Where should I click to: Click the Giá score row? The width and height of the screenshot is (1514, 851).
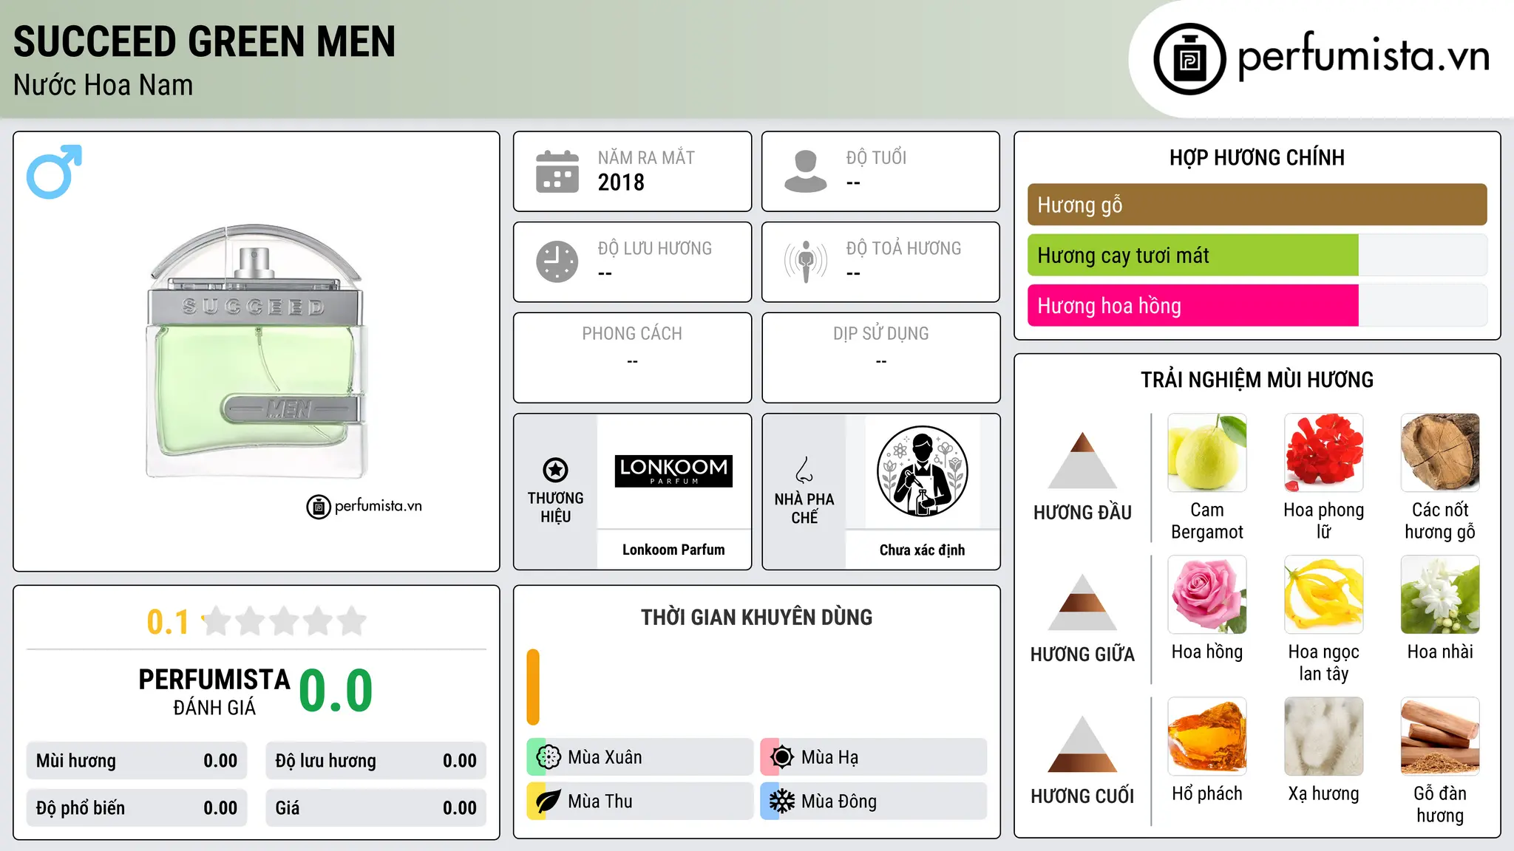coord(376,808)
